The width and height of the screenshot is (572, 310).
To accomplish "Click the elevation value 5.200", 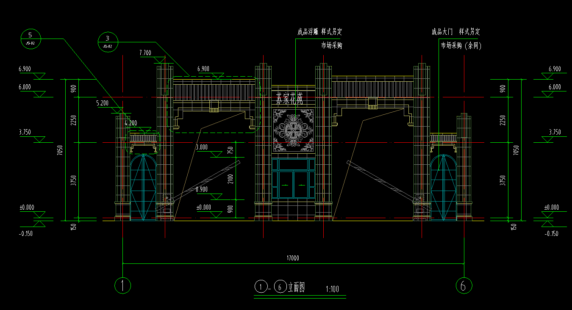I will pyautogui.click(x=103, y=103).
